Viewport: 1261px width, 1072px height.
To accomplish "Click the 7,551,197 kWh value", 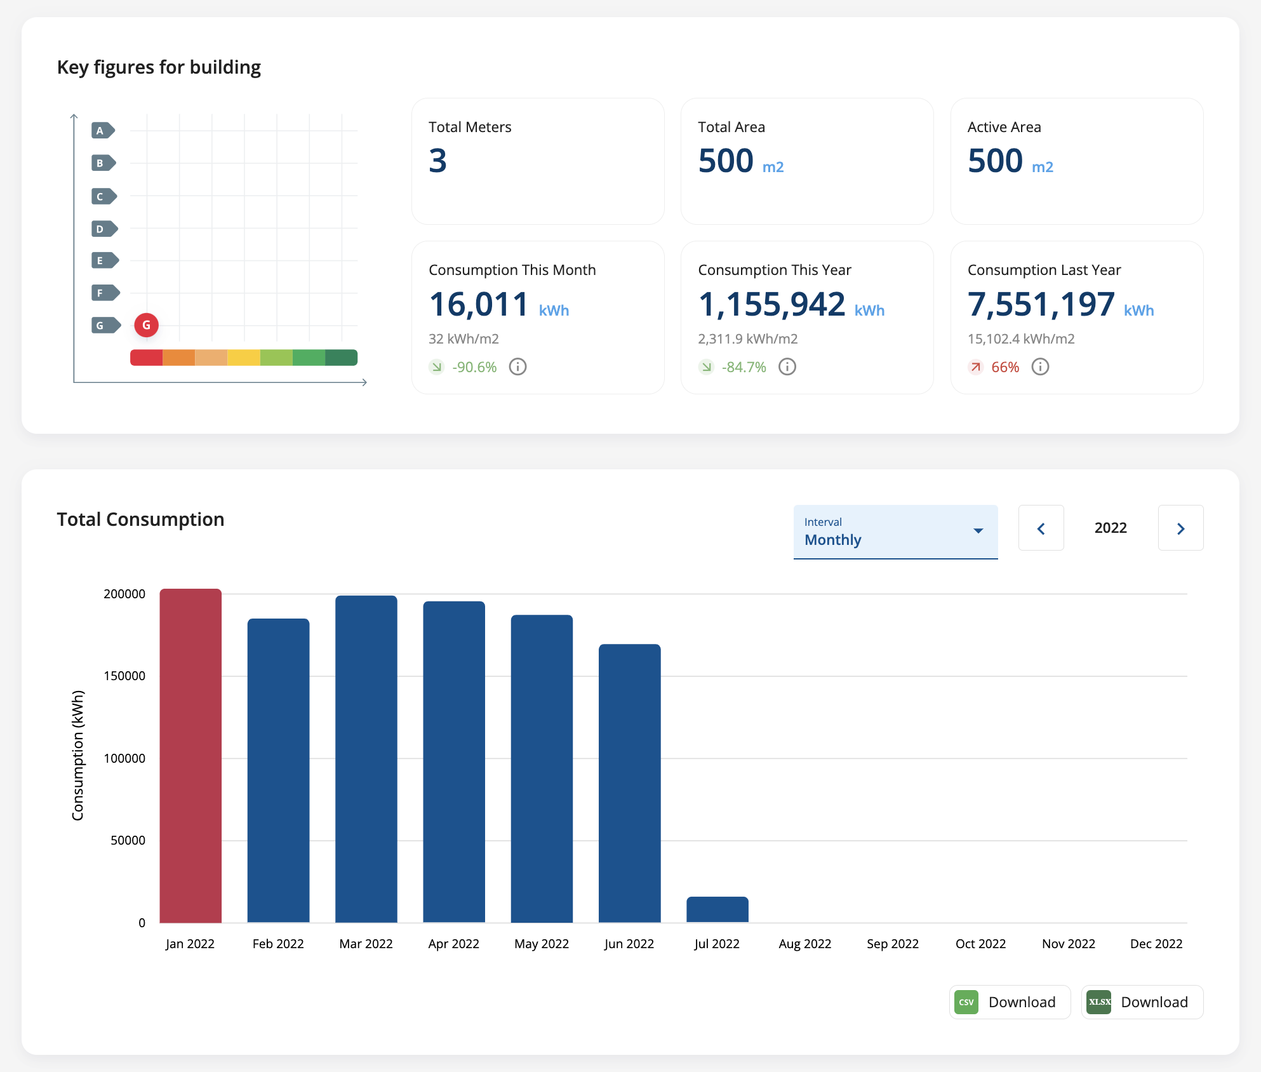I will 1061,305.
